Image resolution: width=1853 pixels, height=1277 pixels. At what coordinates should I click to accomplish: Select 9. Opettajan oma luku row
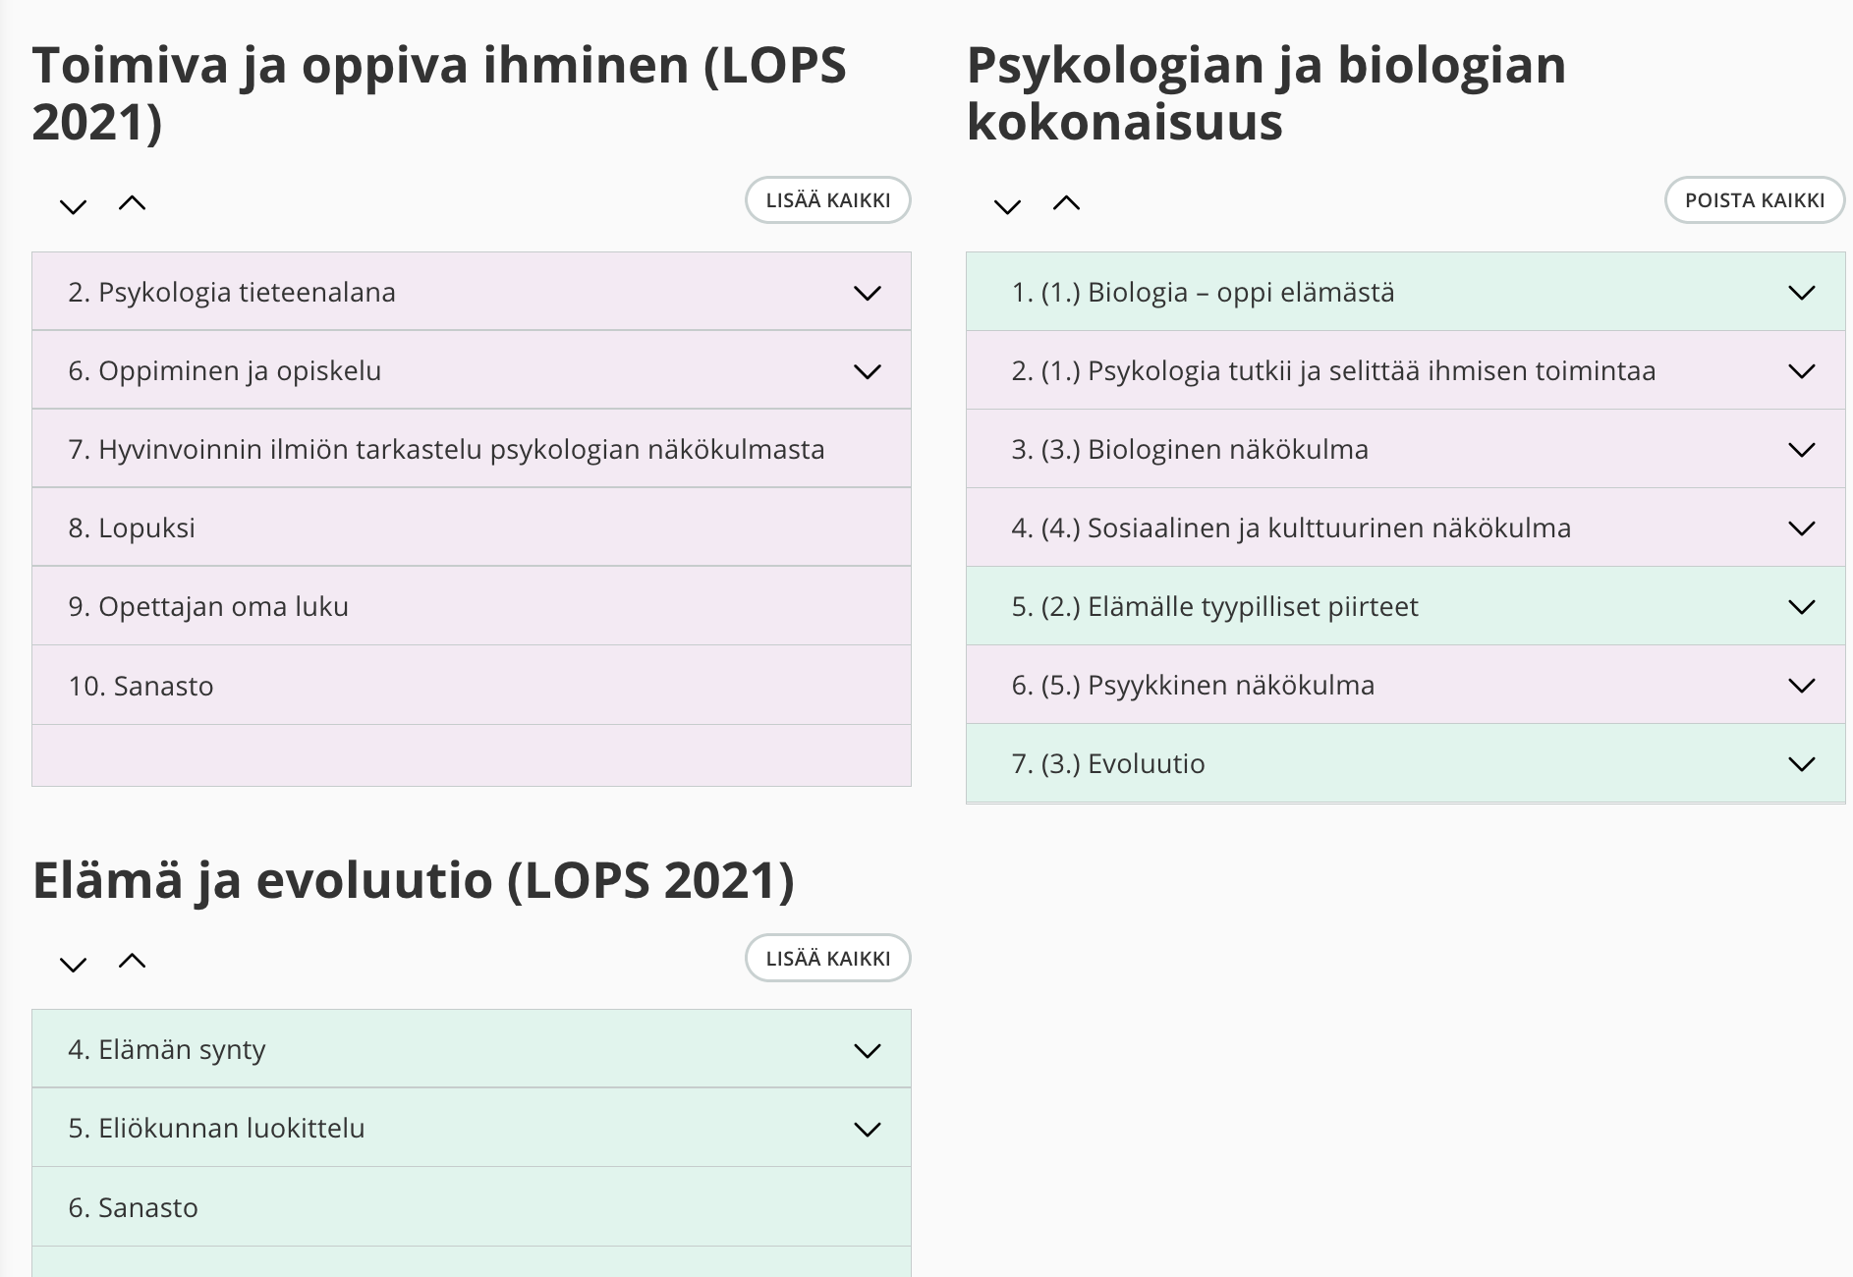tap(208, 607)
